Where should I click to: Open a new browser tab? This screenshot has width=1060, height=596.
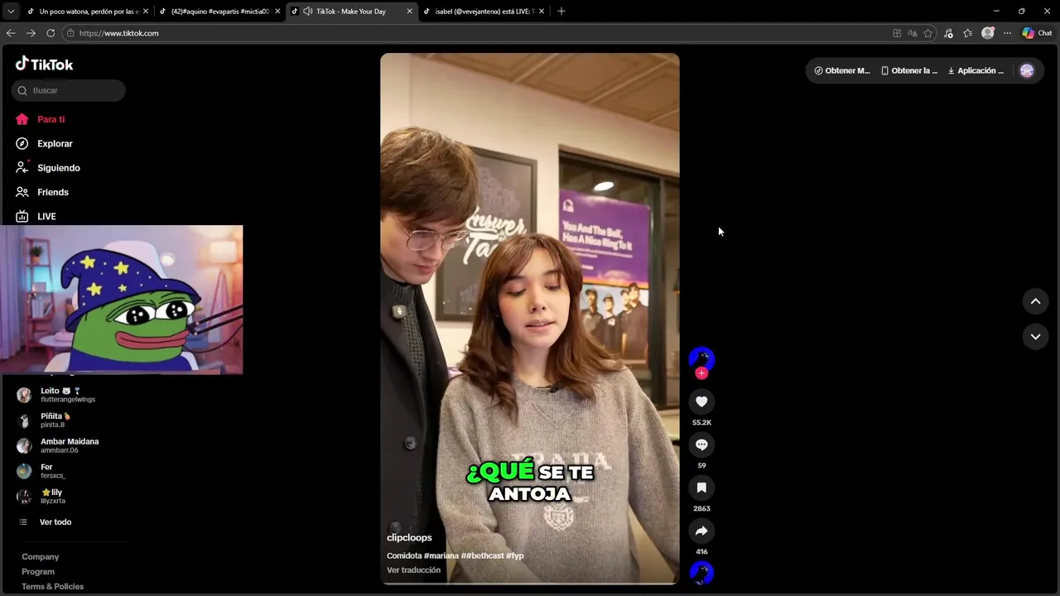(x=561, y=11)
